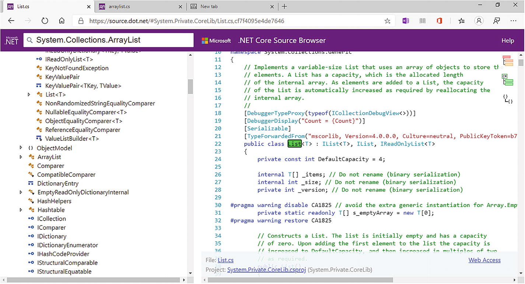Open the List.cs file link
525x284 pixels.
(x=225, y=260)
